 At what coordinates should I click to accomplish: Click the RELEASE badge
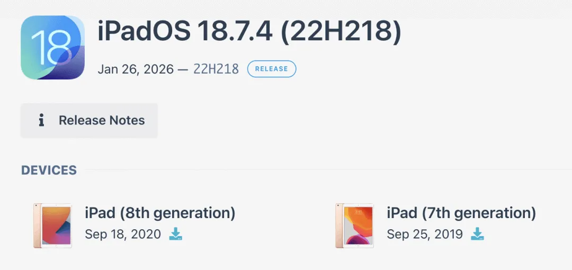(271, 69)
